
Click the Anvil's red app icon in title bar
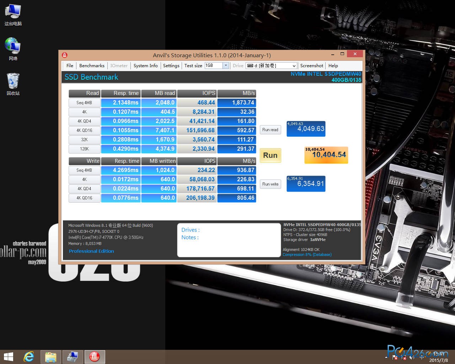click(64, 55)
